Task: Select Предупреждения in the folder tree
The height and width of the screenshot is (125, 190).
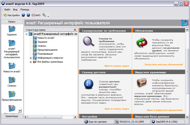Action: click(x=47, y=50)
